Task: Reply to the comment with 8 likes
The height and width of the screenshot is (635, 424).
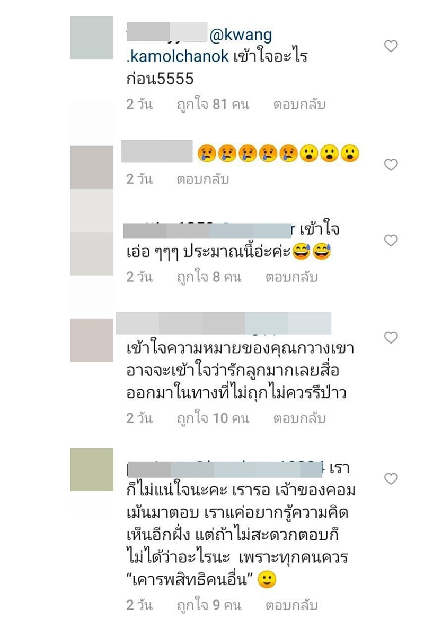Action: [x=291, y=277]
